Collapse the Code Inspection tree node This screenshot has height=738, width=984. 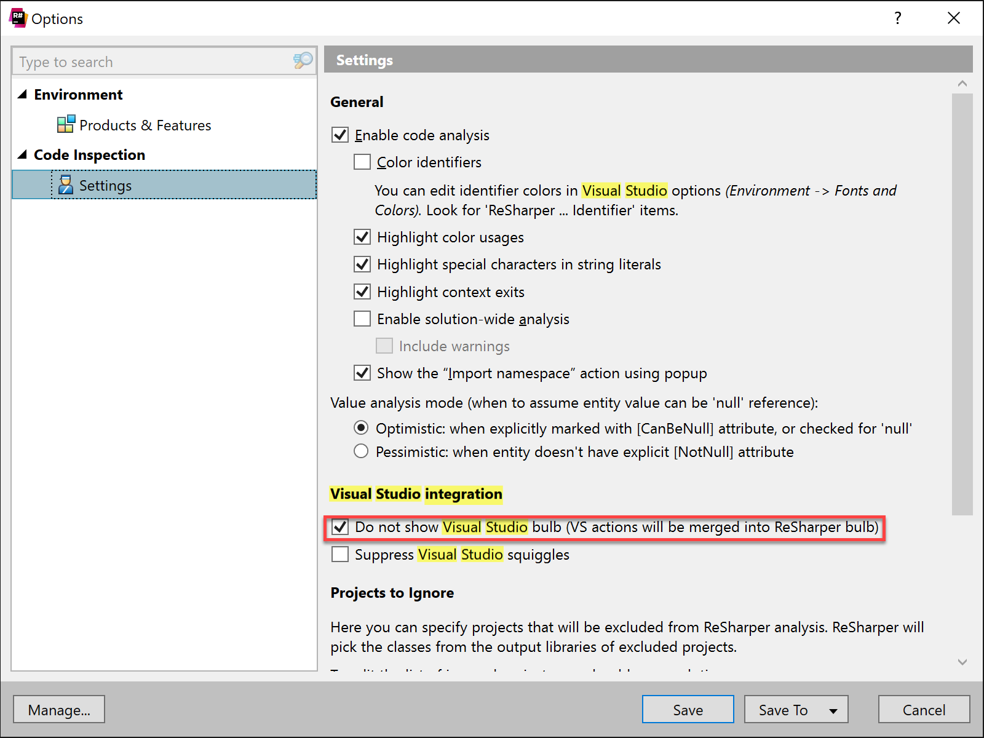pos(23,154)
